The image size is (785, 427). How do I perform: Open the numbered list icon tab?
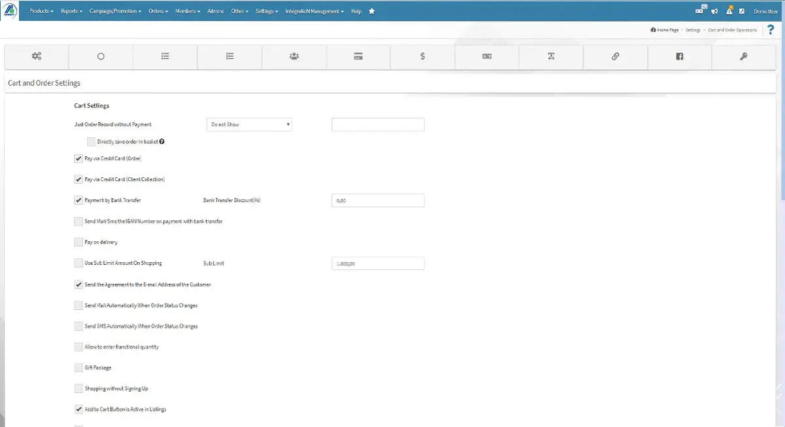pyautogui.click(x=230, y=56)
